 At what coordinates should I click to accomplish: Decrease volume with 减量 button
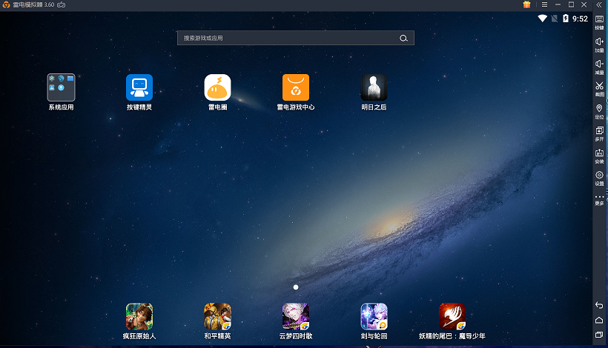[599, 66]
